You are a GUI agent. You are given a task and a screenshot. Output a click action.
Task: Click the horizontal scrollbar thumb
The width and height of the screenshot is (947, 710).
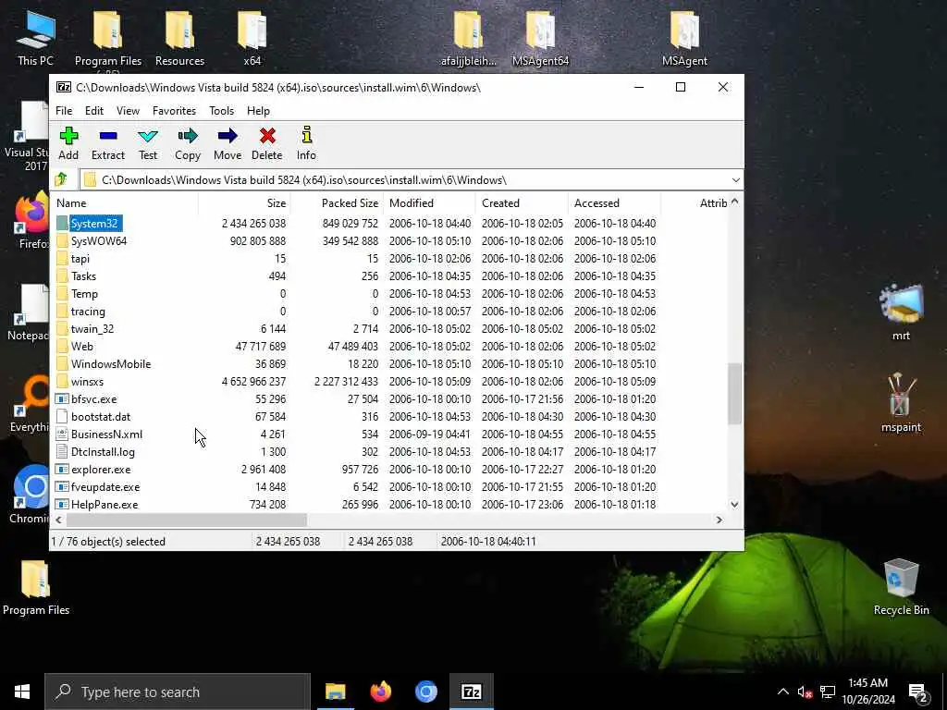point(187,520)
